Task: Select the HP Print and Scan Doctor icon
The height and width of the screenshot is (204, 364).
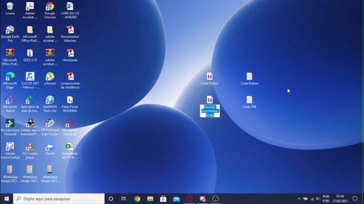Action: point(50,123)
